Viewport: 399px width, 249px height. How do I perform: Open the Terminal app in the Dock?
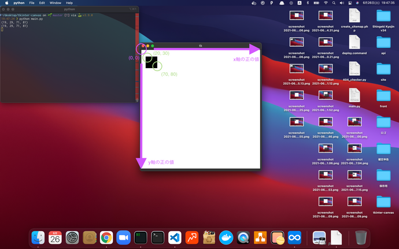(x=157, y=237)
